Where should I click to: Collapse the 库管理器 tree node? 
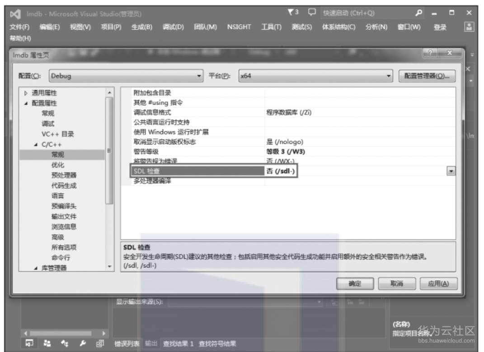coord(36,268)
